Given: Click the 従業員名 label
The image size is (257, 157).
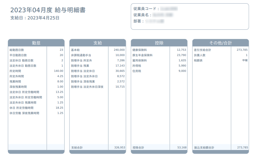Looking at the screenshot, I should click(143, 15).
